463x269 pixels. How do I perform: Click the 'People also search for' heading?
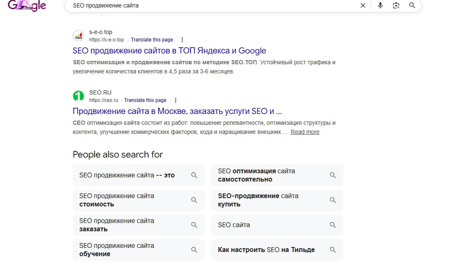pos(118,154)
